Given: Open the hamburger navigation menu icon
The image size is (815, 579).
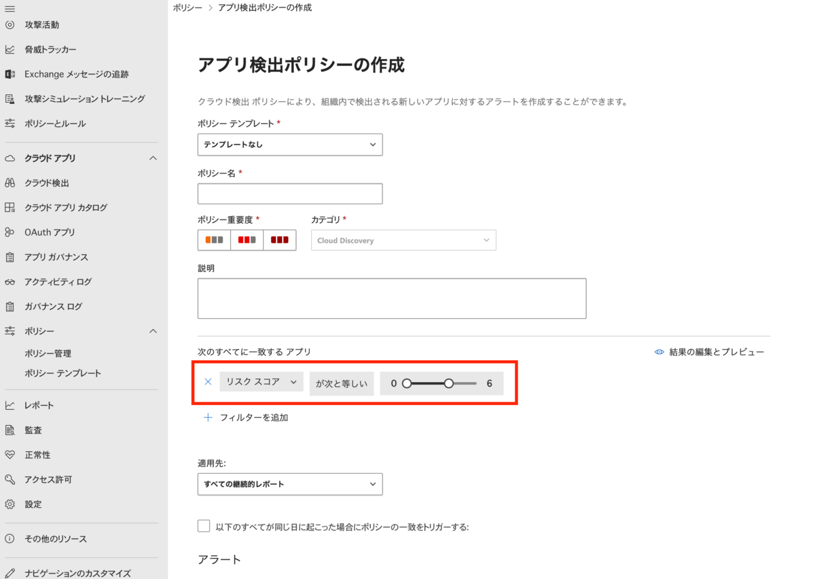Looking at the screenshot, I should tap(10, 8).
